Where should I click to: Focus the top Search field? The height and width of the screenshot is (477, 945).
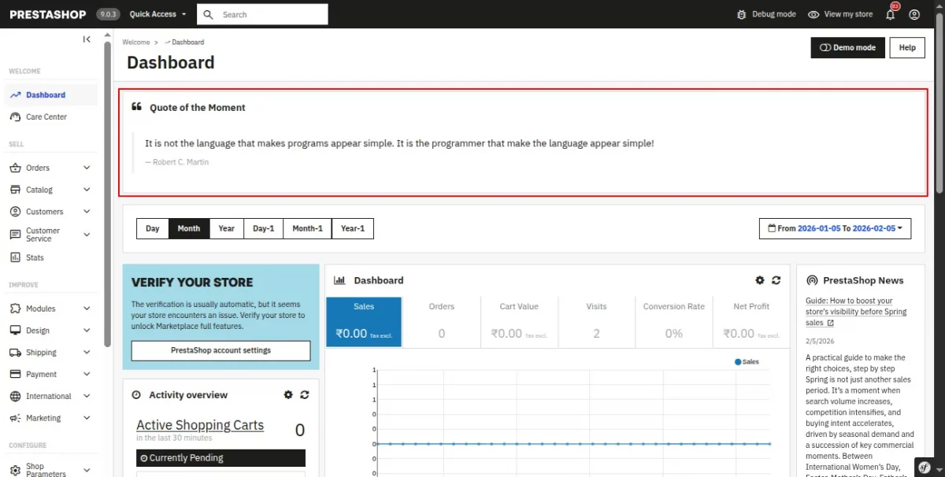262,14
